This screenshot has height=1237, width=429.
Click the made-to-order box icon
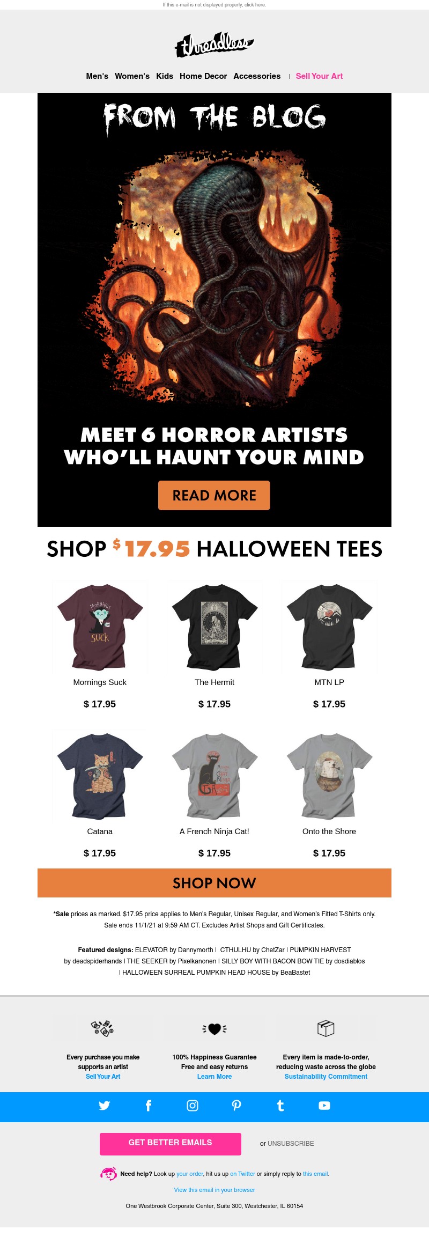point(326,1028)
